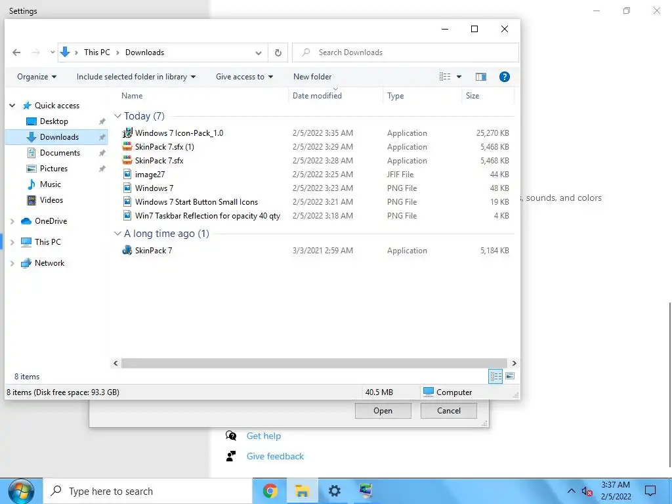Viewport: 672px width, 504px height.
Task: Expand the OneDrive tree node
Action: (12, 221)
